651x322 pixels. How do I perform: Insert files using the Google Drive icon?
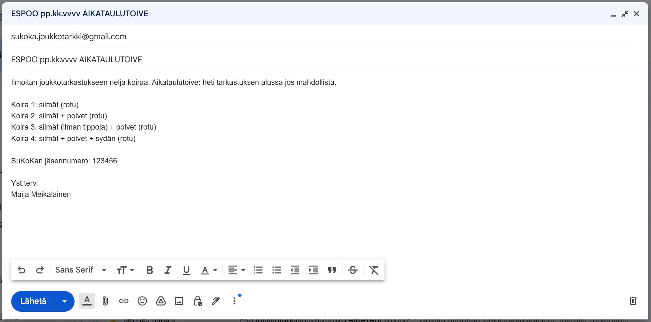tap(161, 301)
